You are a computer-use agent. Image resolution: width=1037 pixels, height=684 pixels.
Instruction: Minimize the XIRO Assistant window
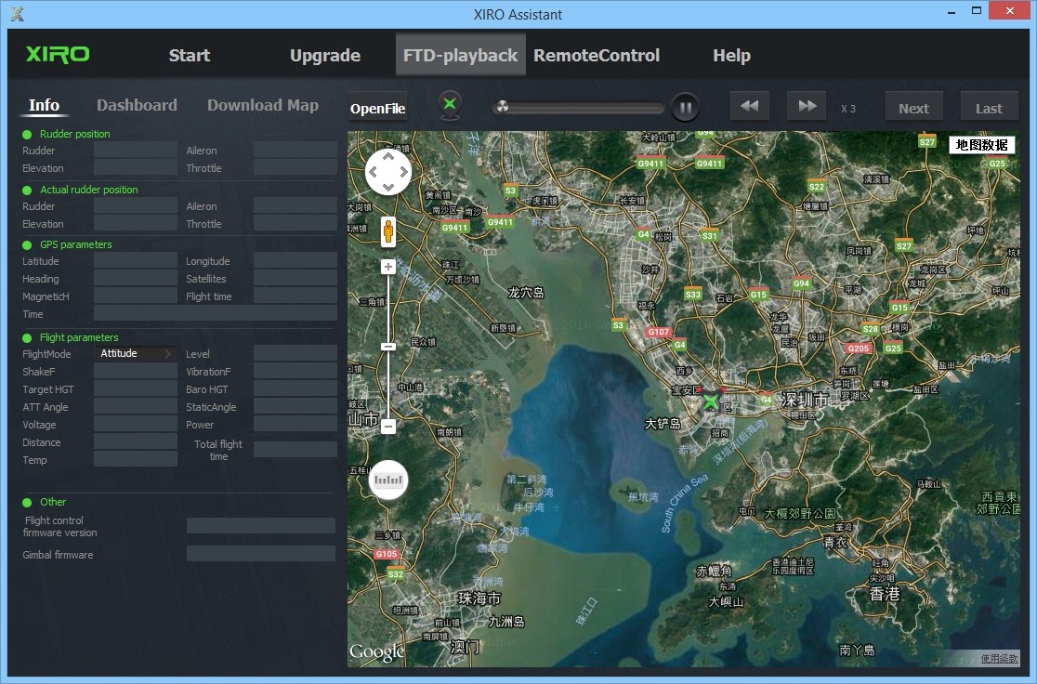click(952, 11)
